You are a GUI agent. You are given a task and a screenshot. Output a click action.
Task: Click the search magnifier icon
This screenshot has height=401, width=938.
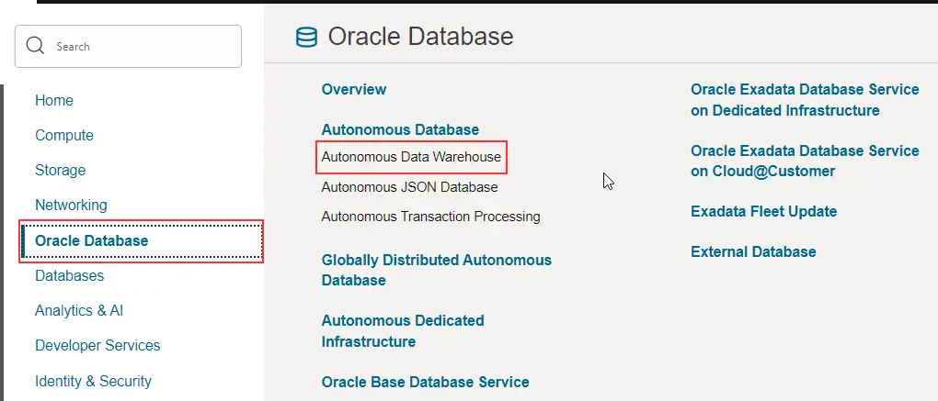pyautogui.click(x=36, y=46)
